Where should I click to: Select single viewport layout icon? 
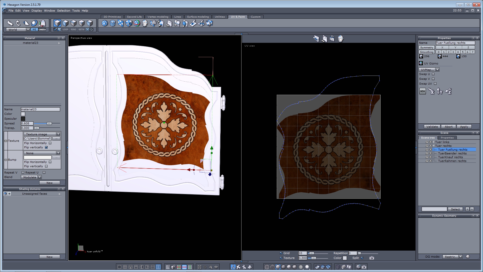point(119,267)
